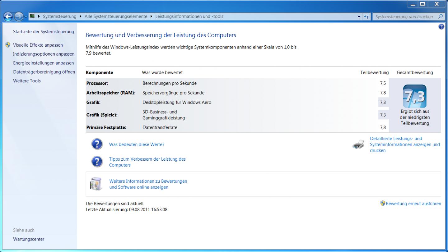Click the Forward navigation arrow

coord(19,16)
